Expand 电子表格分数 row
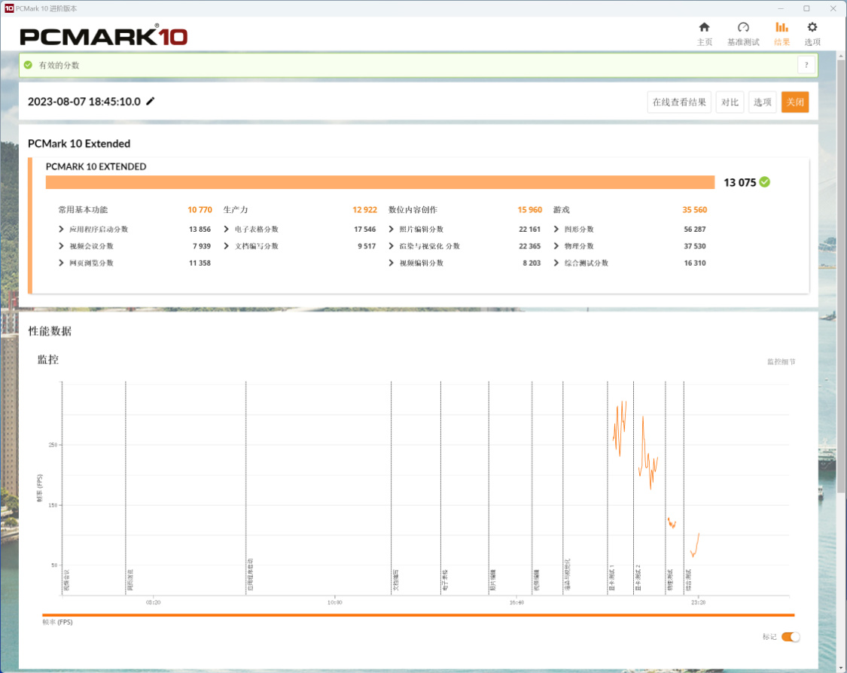 (227, 229)
